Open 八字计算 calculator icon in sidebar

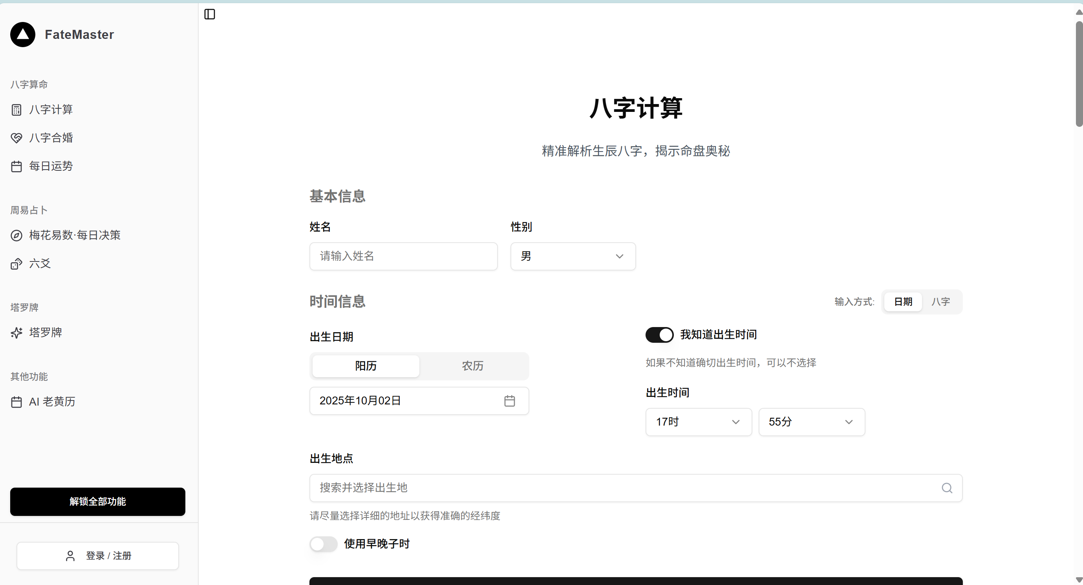point(16,110)
